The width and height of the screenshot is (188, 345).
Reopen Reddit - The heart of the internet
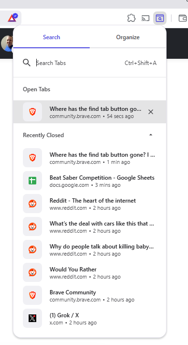tap(90, 204)
